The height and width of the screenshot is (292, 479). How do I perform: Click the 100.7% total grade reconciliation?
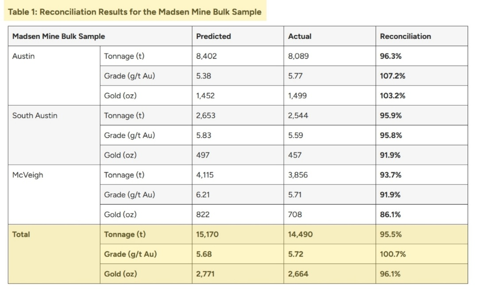(x=393, y=254)
